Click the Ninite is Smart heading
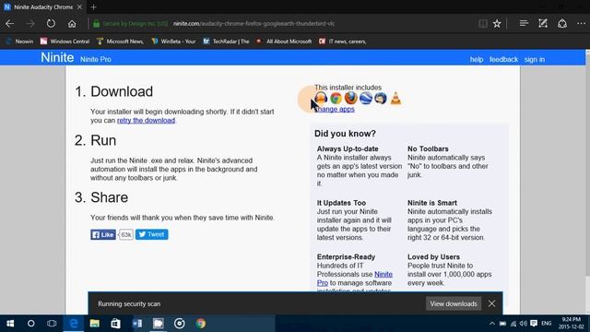This screenshot has height=332, width=590. [432, 203]
